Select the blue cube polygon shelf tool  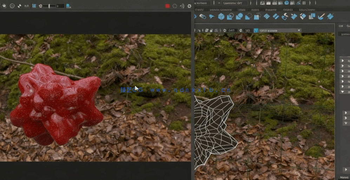pos(221,16)
